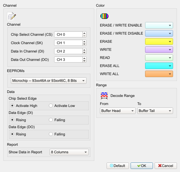The width and height of the screenshot is (180, 172).
Task: Click the Decode Range waveform icon
Action: click(x=104, y=96)
